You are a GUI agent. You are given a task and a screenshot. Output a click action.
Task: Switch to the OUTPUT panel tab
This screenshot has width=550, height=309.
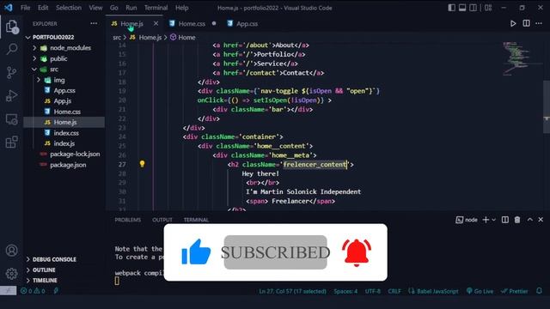[x=162, y=220]
